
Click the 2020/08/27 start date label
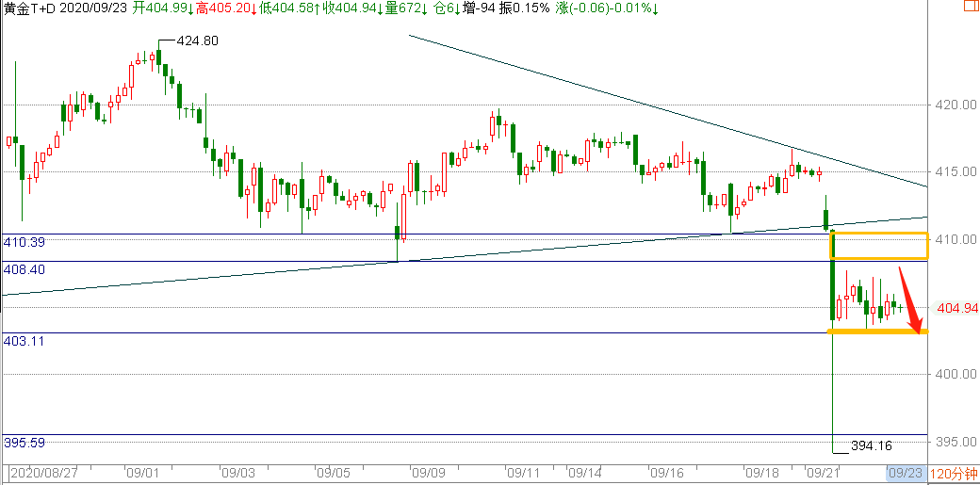click(x=43, y=473)
